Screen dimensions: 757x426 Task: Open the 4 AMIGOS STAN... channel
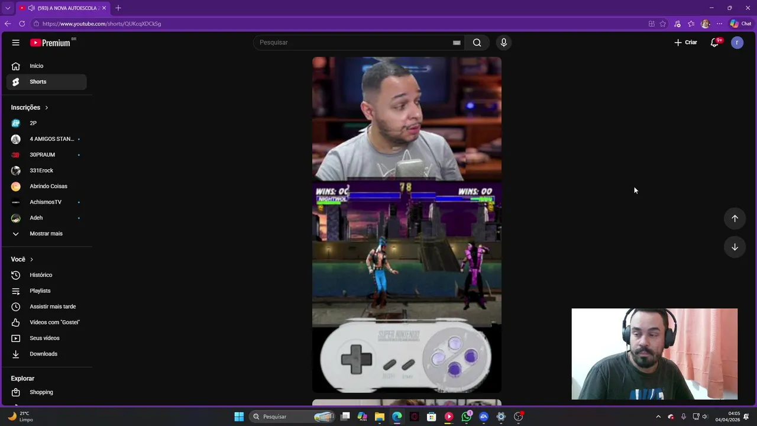coord(46,139)
